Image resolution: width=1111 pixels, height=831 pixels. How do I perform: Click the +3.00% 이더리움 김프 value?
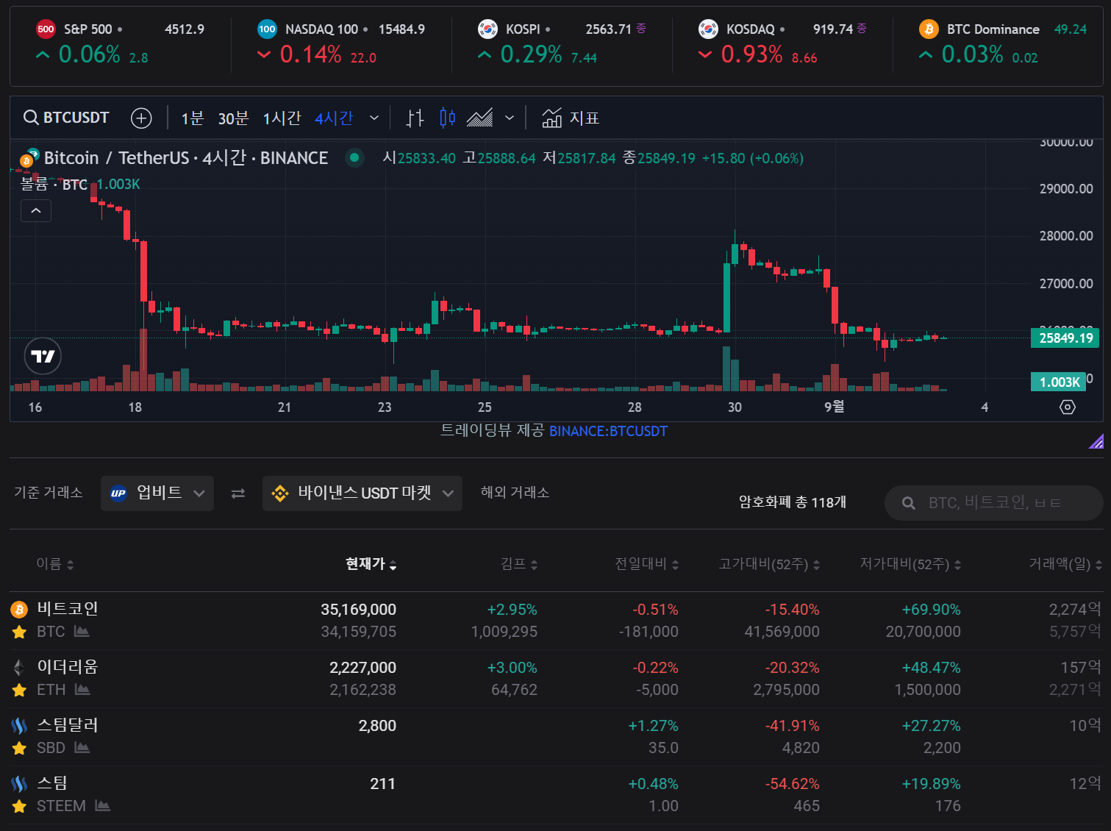(512, 668)
